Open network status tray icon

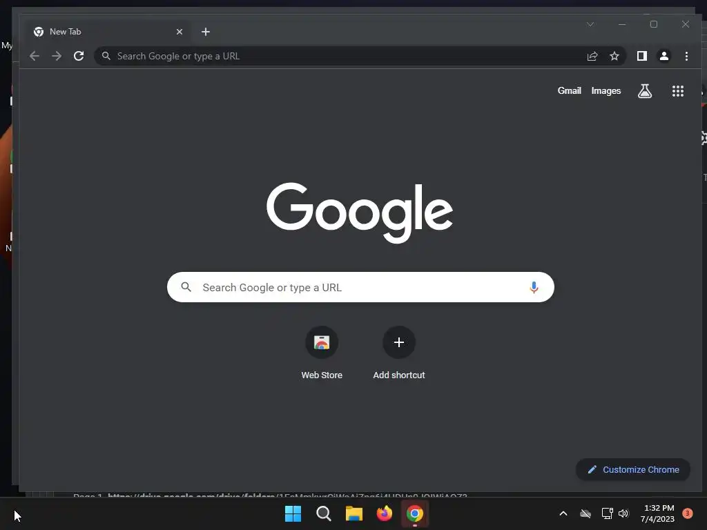607,513
